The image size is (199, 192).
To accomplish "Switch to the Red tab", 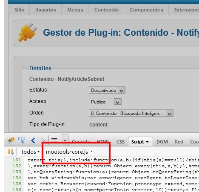I will pyautogui.click(x=179, y=142).
